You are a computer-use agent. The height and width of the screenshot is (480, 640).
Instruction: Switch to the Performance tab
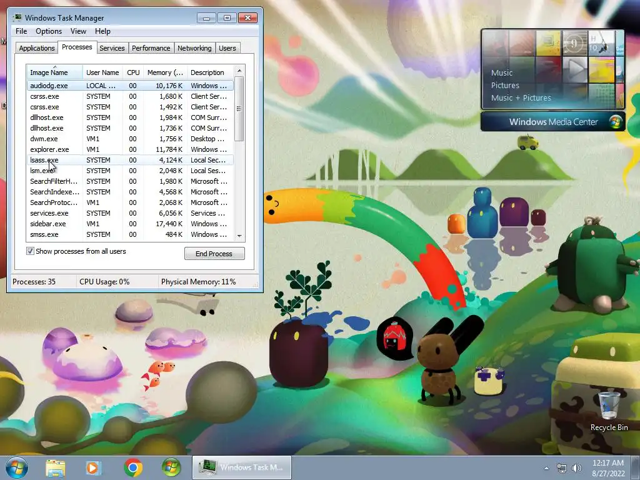coord(151,48)
